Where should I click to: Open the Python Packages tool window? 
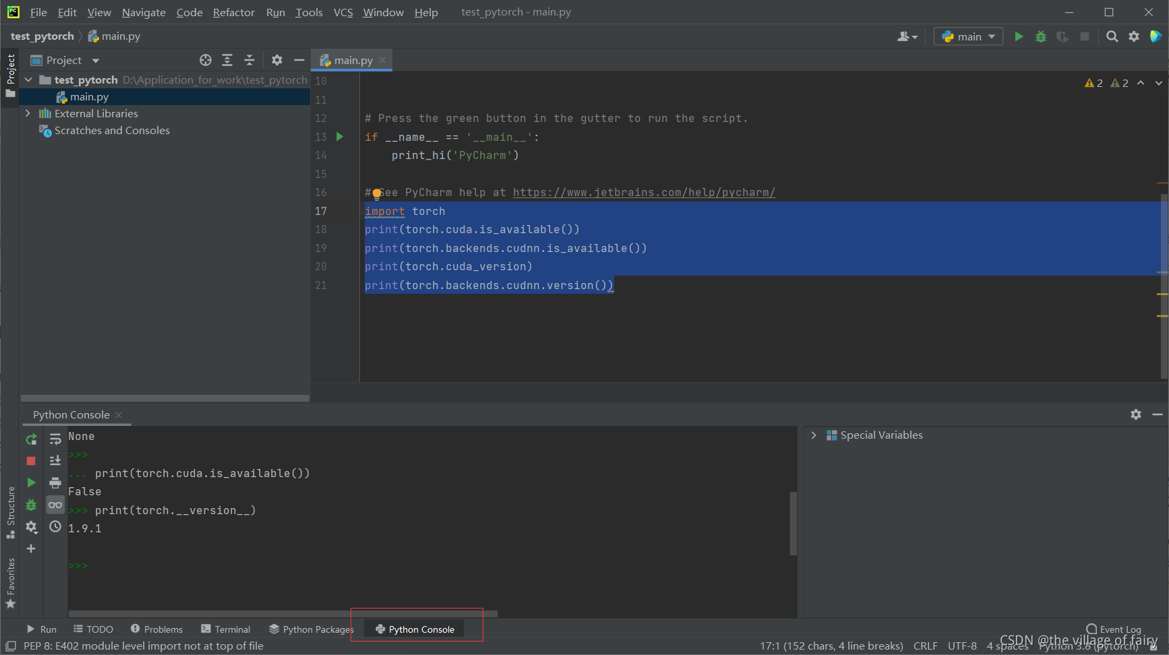311,629
